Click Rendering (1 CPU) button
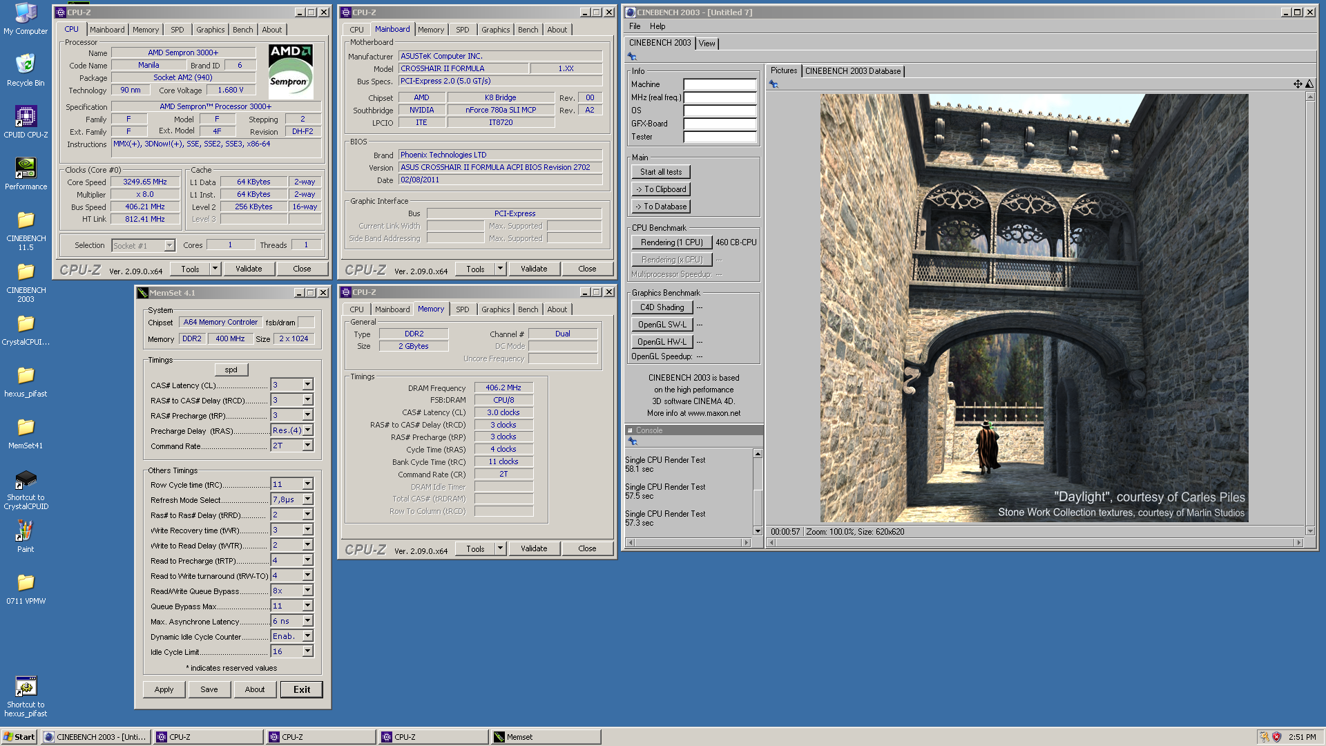The image size is (1326, 746). coord(671,242)
